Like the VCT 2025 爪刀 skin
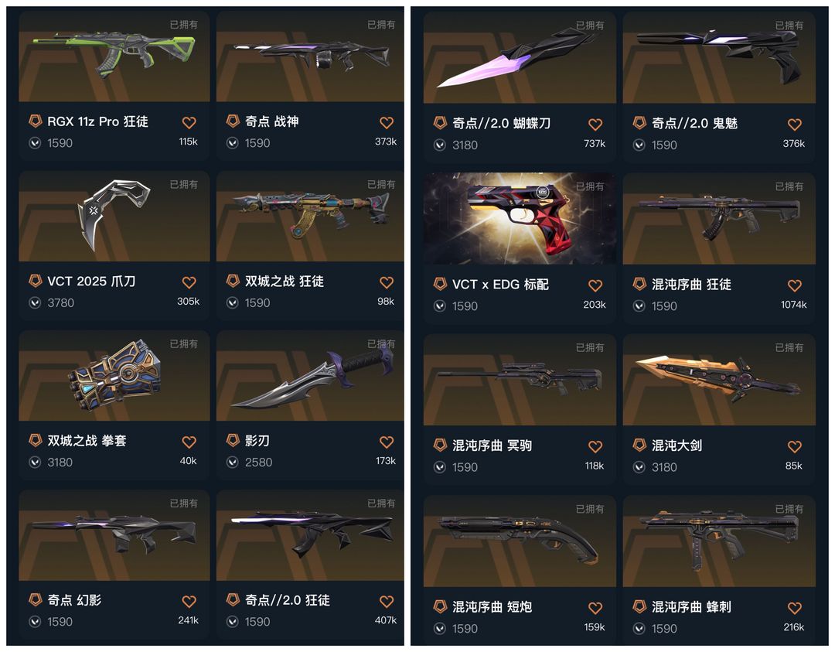This screenshot has width=835, height=652. (189, 282)
